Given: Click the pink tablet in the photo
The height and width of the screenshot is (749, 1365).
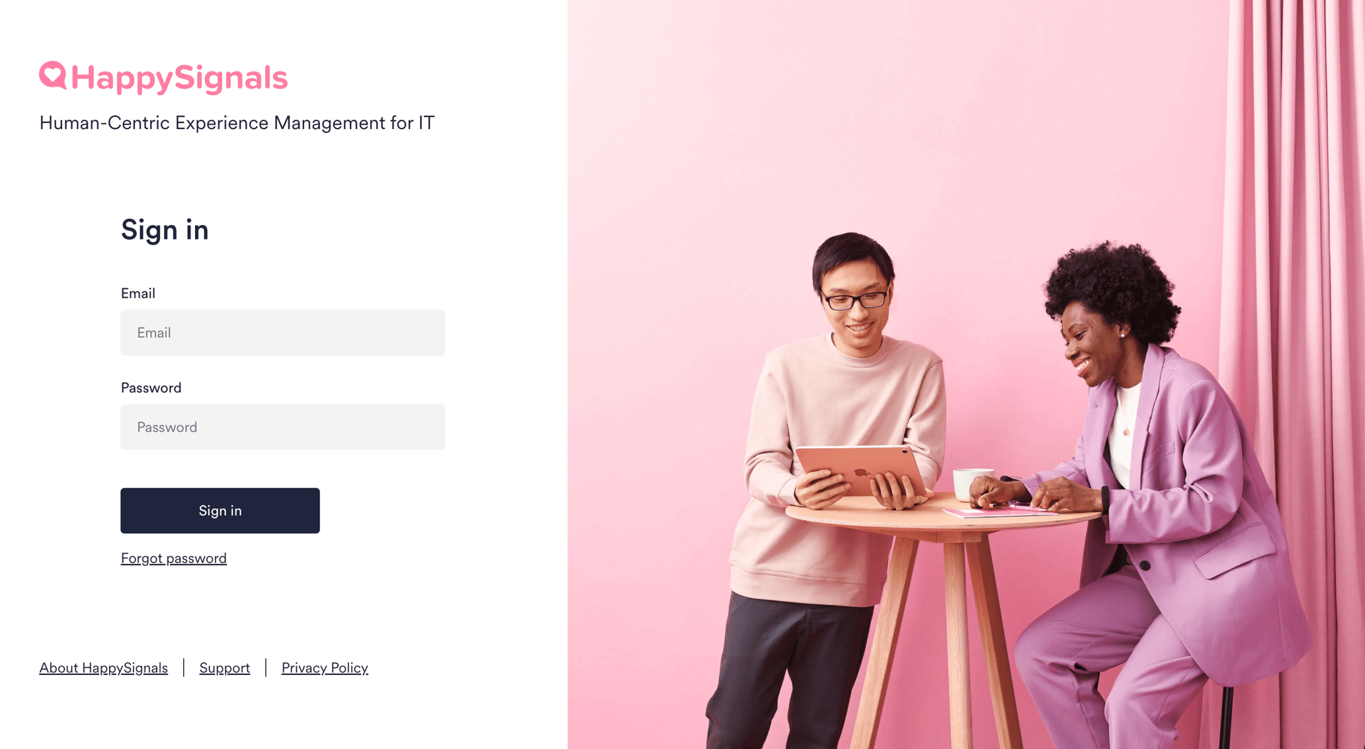Looking at the screenshot, I should tap(861, 470).
